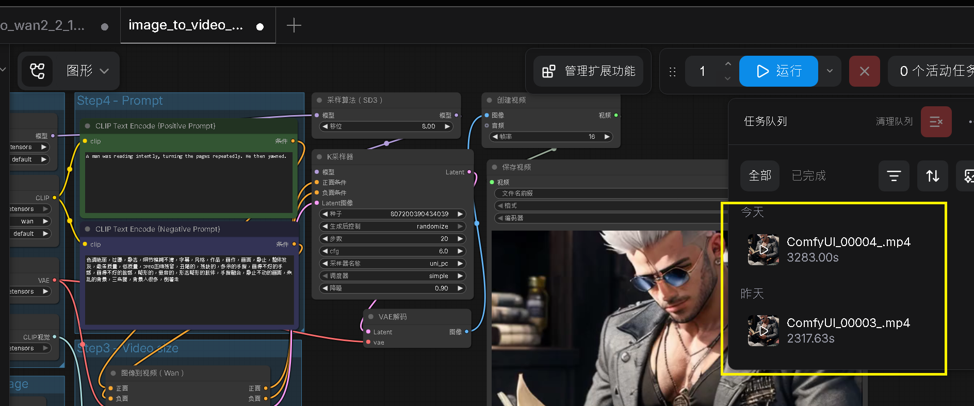Open the 编码器 codec dropdown
The width and height of the screenshot is (974, 406).
611,218
